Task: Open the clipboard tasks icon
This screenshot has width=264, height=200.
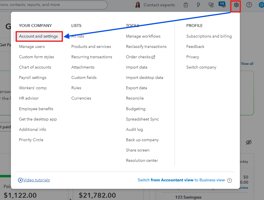Action: pos(186,5)
